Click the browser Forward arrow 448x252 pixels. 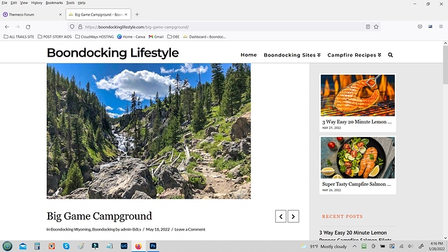point(18,27)
